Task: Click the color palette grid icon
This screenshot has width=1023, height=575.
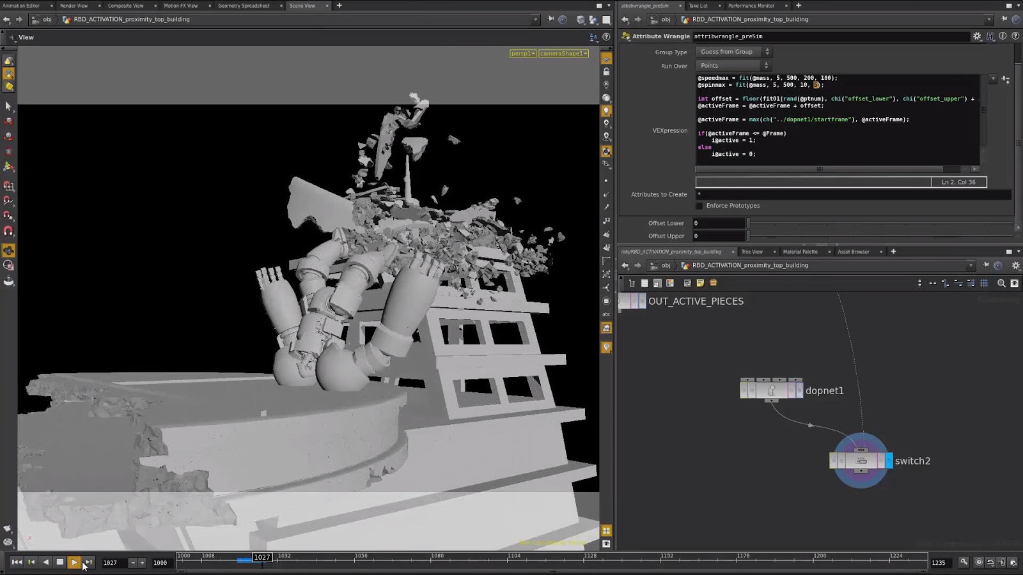Action: (670, 283)
